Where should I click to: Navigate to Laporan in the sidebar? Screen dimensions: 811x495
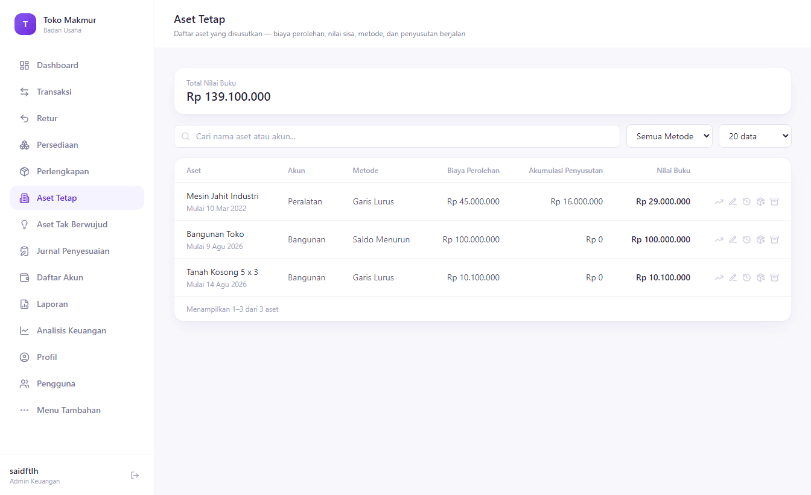tap(77, 304)
